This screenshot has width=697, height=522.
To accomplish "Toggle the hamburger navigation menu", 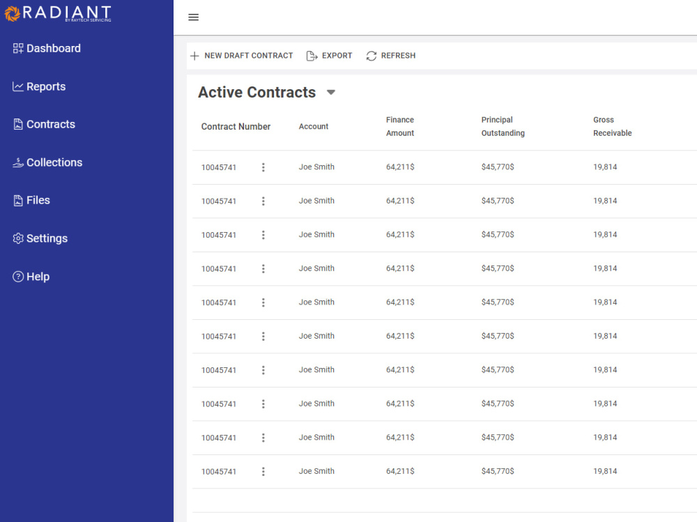I will coord(193,17).
